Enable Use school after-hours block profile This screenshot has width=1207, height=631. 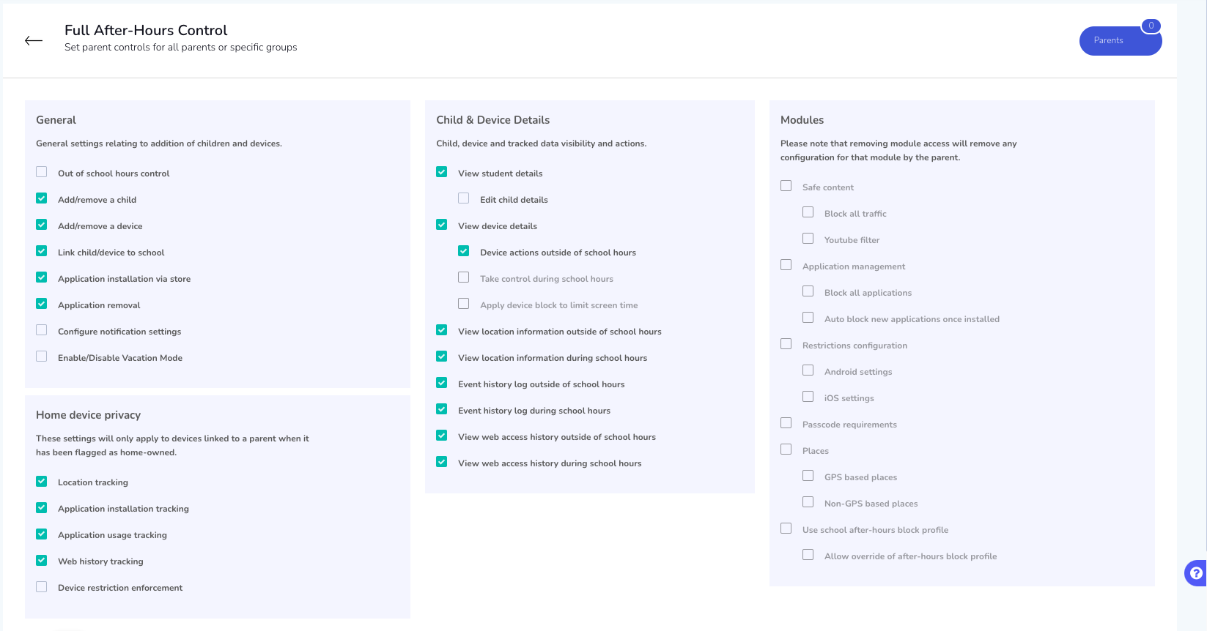pos(786,529)
